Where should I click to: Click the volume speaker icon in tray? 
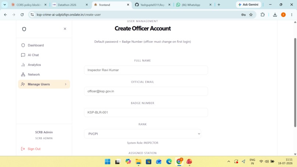pos(267,161)
